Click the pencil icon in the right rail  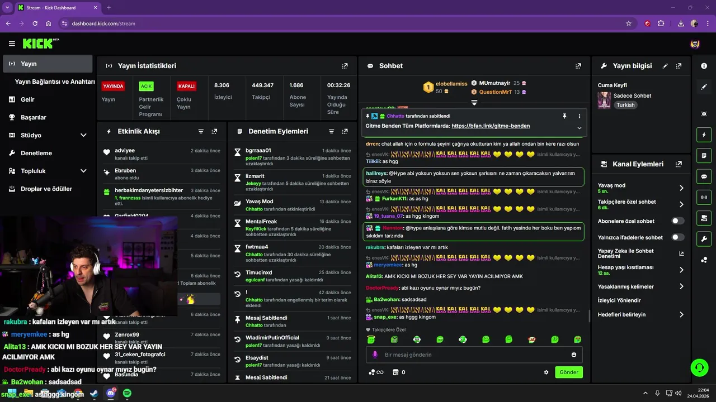click(704, 87)
